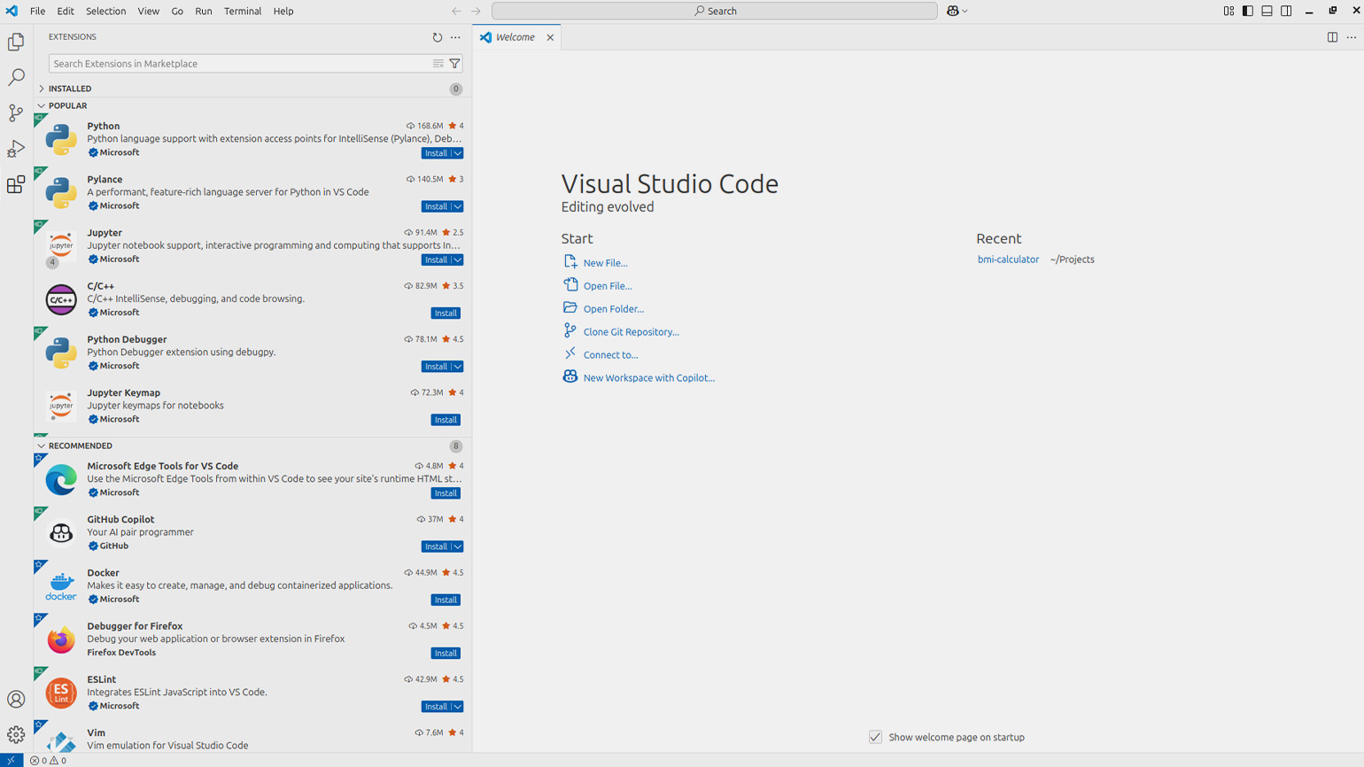Click the Docker extension icon
The width and height of the screenshot is (1364, 767).
pyautogui.click(x=61, y=586)
